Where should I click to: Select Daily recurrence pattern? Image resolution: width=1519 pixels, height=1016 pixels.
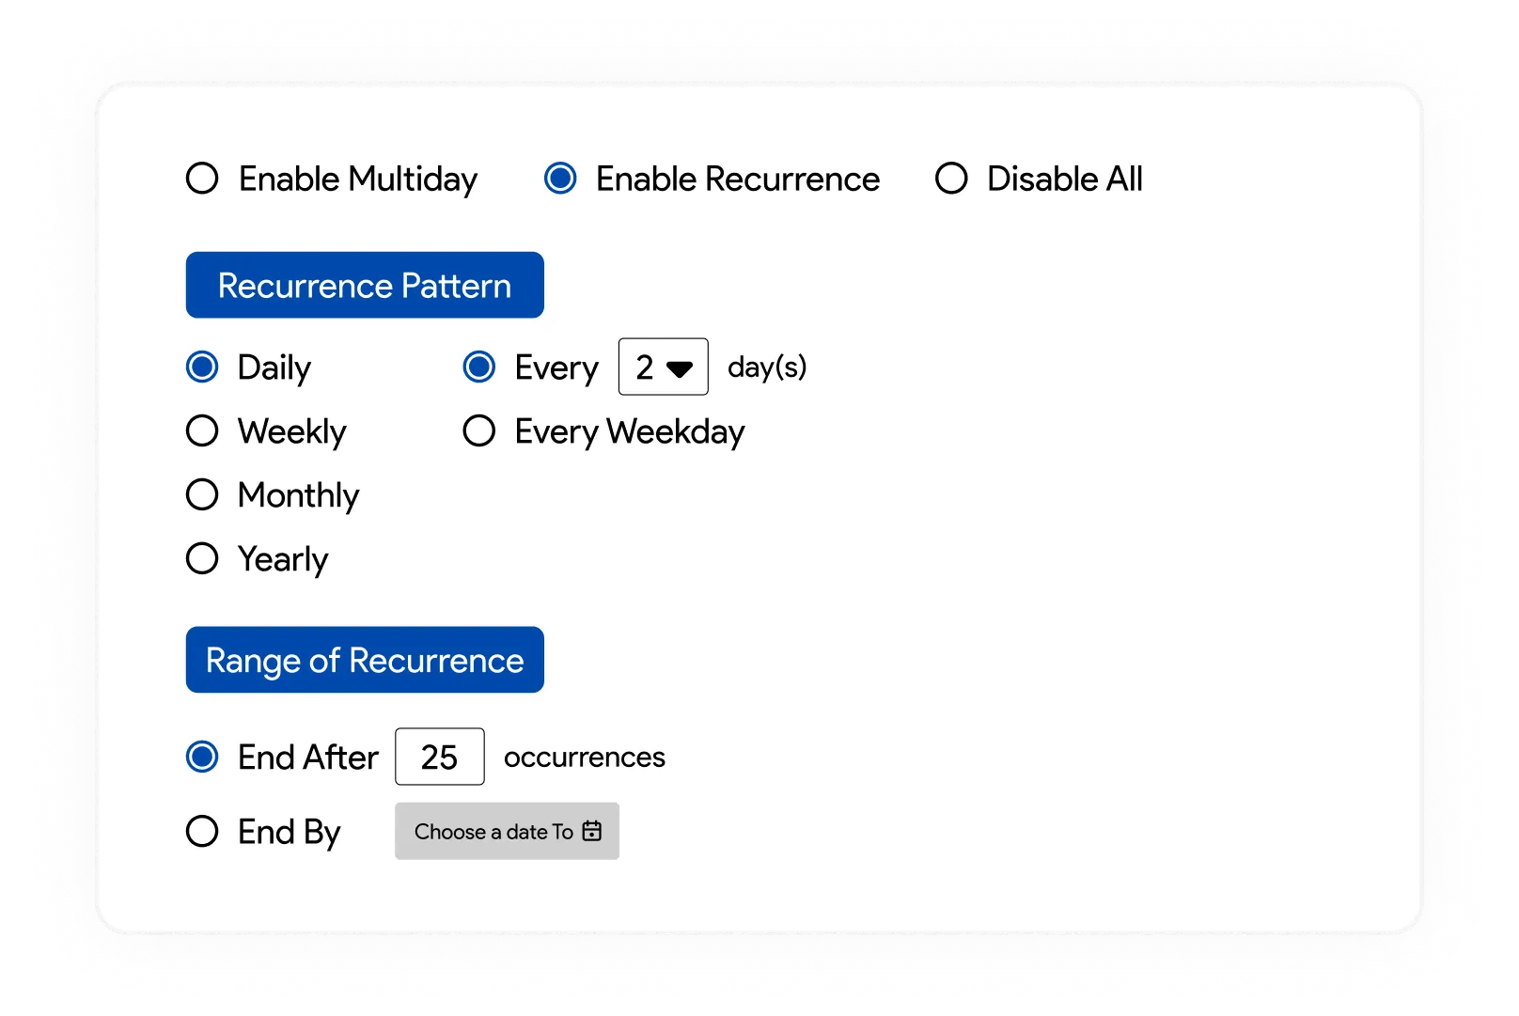point(202,367)
